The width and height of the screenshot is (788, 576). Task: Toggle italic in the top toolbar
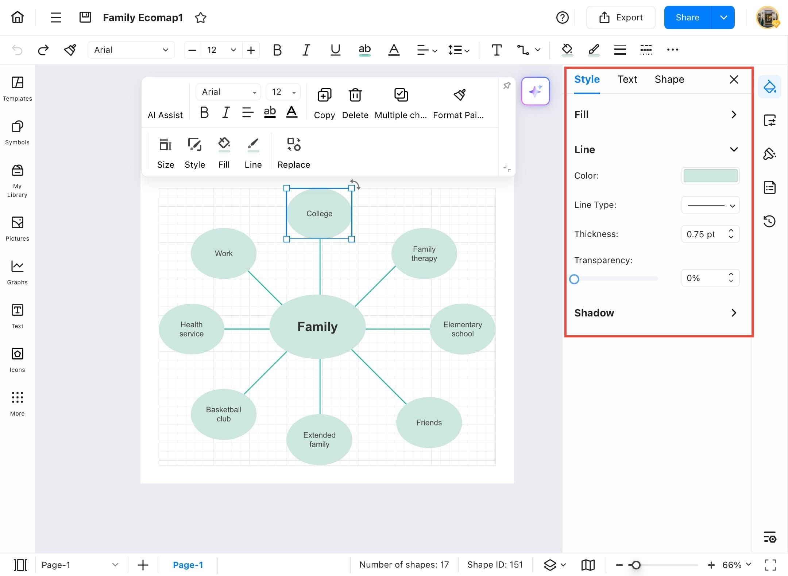(x=306, y=50)
